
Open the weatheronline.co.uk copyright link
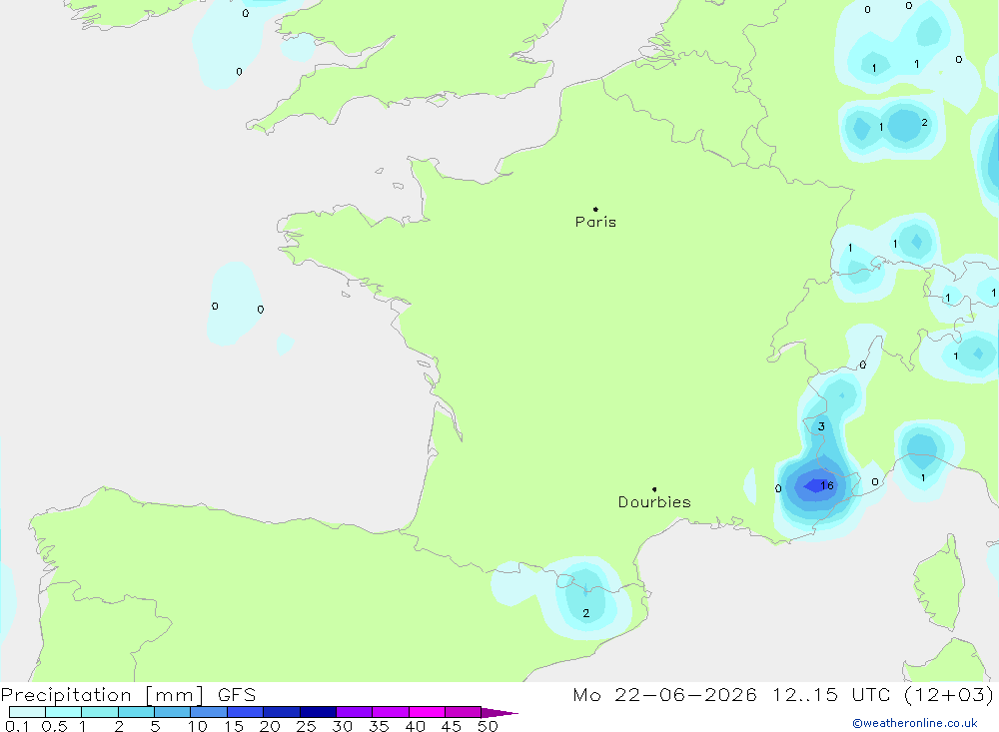(915, 723)
